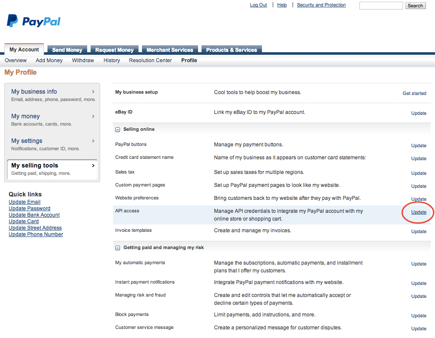This screenshot has width=435, height=338.
Task: Select My business info heading
Action: (34, 92)
